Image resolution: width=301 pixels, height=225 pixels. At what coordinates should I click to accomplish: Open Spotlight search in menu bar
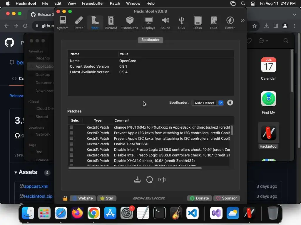[243, 4]
